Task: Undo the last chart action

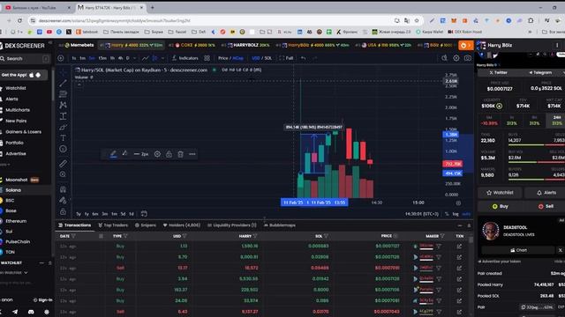Action: click(x=304, y=58)
